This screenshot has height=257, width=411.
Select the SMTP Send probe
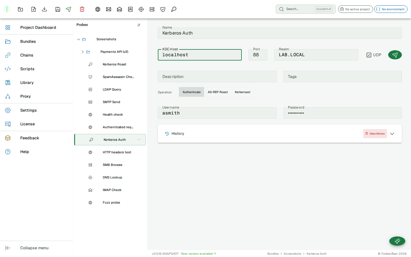coord(110,102)
